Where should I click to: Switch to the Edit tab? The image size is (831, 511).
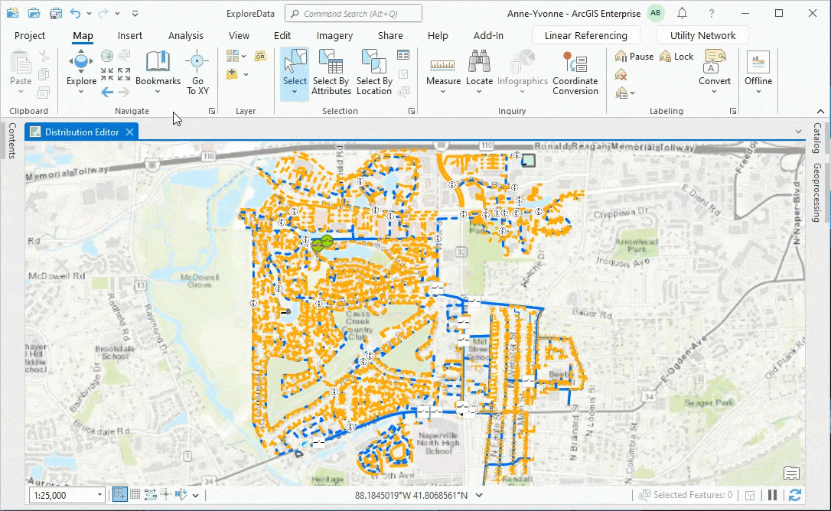point(282,35)
